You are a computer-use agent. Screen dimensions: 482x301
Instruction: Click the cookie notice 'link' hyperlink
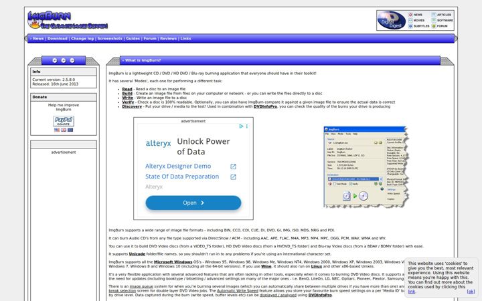pos(411,292)
